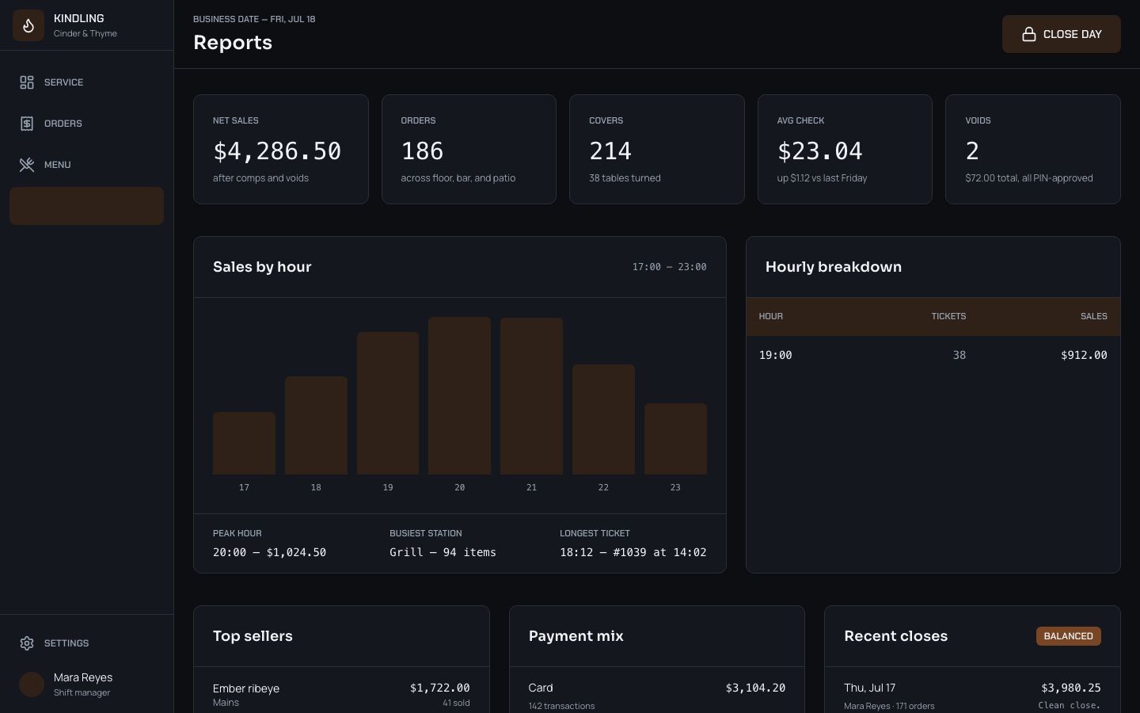Click '38 tables turned' under Covers
Image resolution: width=1140 pixels, height=713 pixels.
tap(625, 178)
